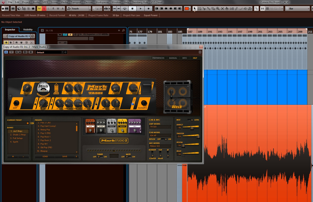Viewport: 313px width, 202px height.
Task: Select the Color paint bucket tool
Action: [x=250, y=9]
